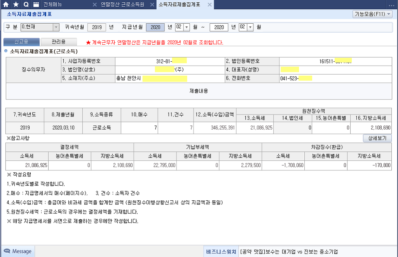Open the end payment month dropdown
Image resolution: width=398 pixels, height=257 pixels.
tap(250, 27)
